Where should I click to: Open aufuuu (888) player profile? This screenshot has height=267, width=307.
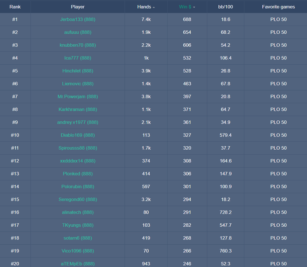(x=78, y=32)
